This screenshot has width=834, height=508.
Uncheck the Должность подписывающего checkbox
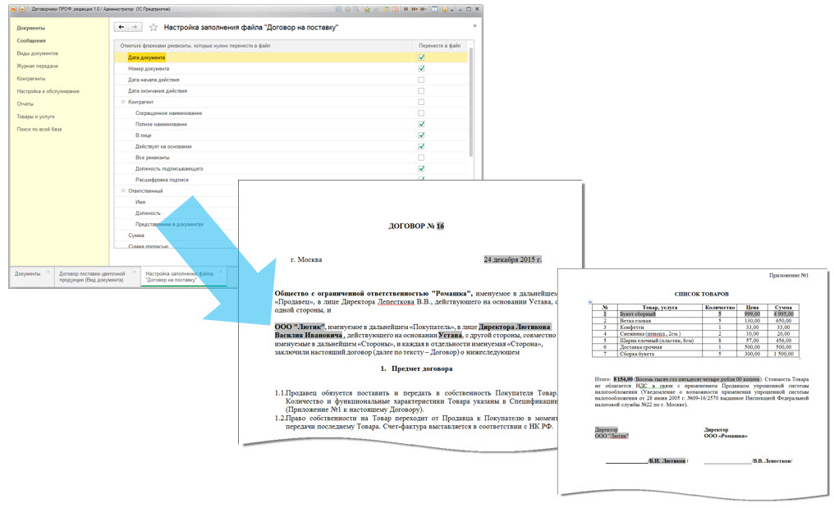coord(421,168)
